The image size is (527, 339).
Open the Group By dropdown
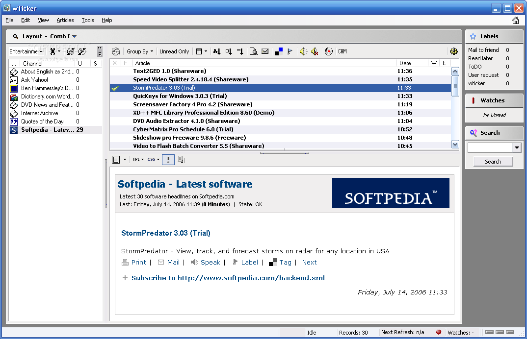click(140, 51)
